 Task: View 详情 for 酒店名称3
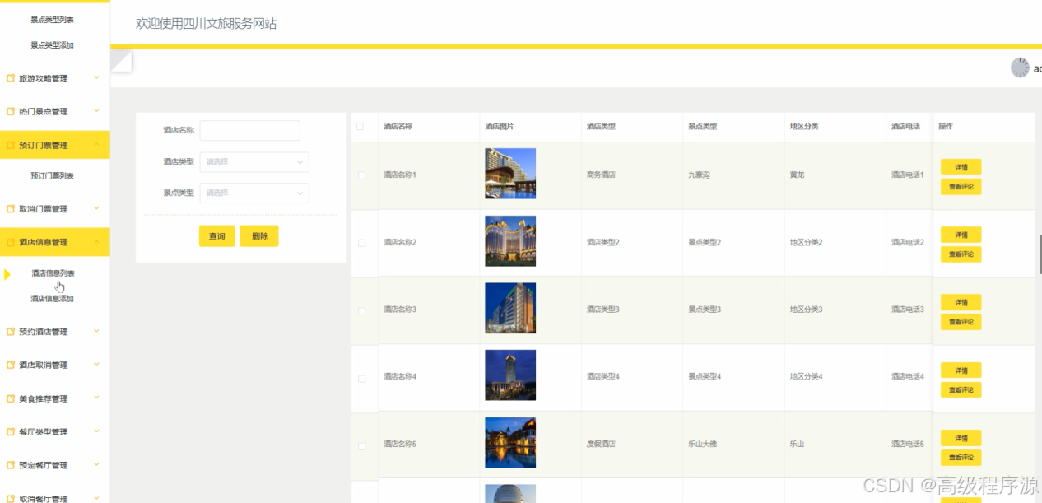[x=961, y=302]
